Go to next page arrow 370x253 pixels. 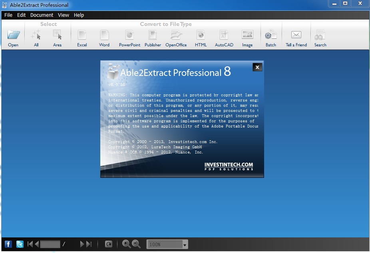[82, 244]
